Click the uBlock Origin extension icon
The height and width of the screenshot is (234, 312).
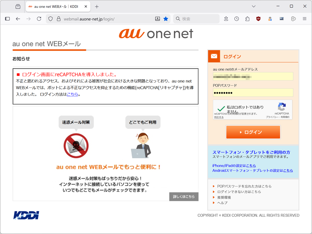click(x=258, y=19)
